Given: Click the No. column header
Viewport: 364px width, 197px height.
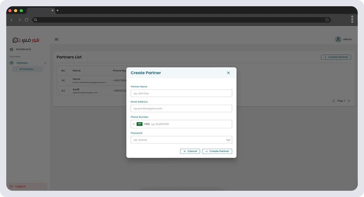Looking at the screenshot, I should [x=63, y=71].
